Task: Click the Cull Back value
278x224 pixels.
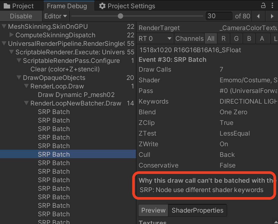Action: [227, 155]
